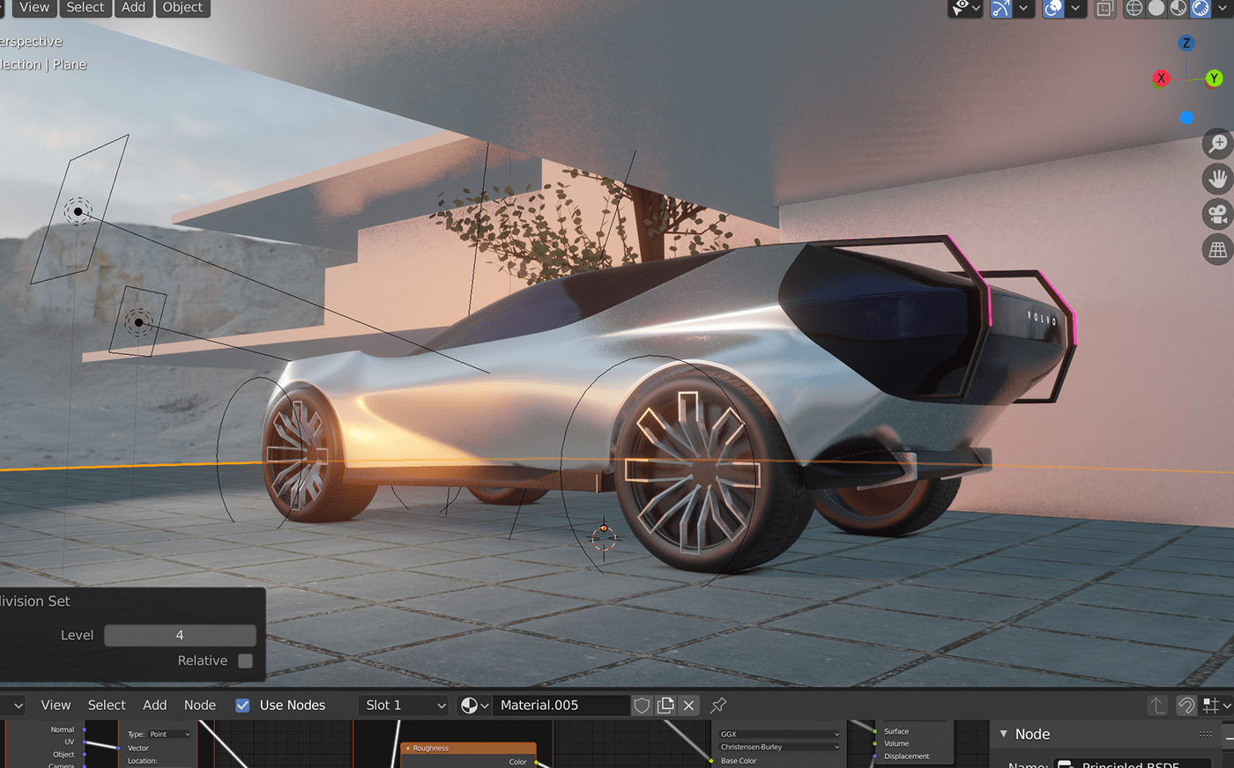This screenshot has width=1234, height=768.
Task: Open the node editor Select menu
Action: tap(107, 705)
